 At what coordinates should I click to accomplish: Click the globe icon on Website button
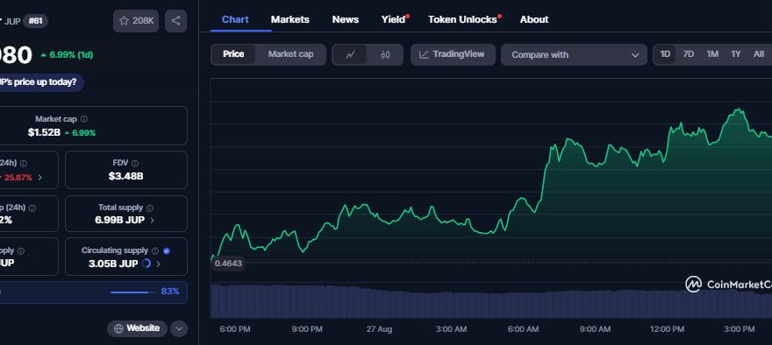[x=118, y=328]
